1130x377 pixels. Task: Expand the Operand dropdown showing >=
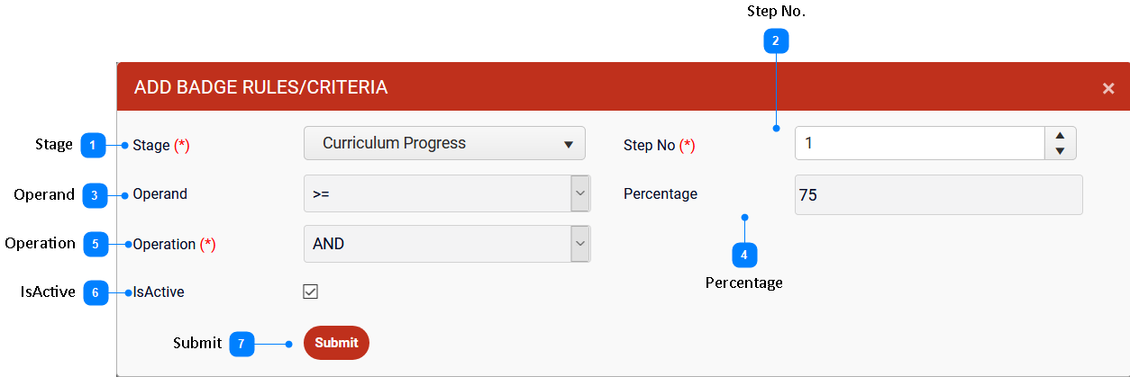[447, 193]
